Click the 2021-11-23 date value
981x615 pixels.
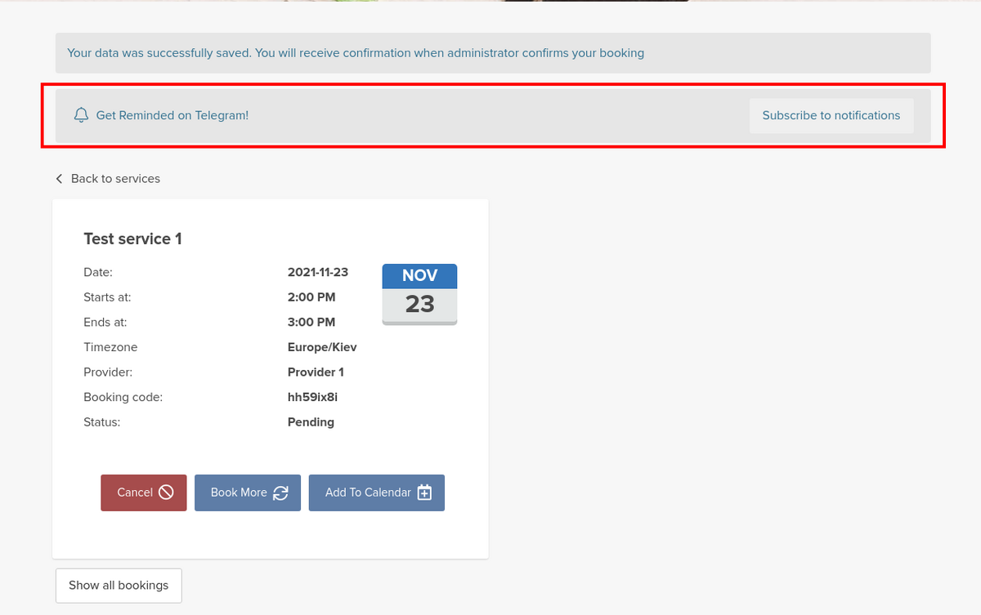(318, 272)
